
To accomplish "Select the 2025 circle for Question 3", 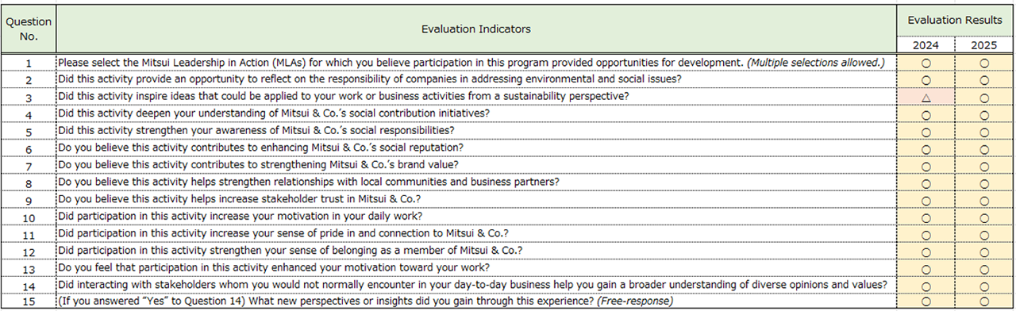I will coord(984,97).
